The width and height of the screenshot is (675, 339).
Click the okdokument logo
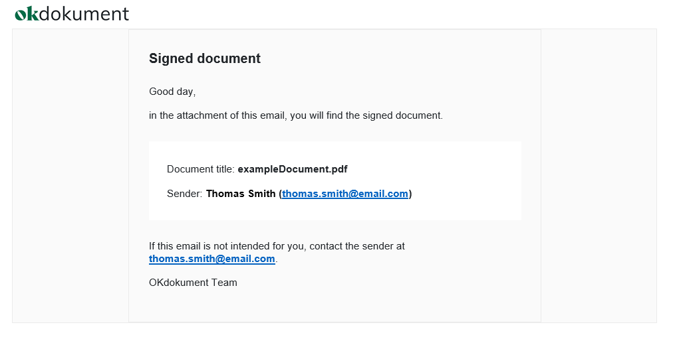(72, 14)
